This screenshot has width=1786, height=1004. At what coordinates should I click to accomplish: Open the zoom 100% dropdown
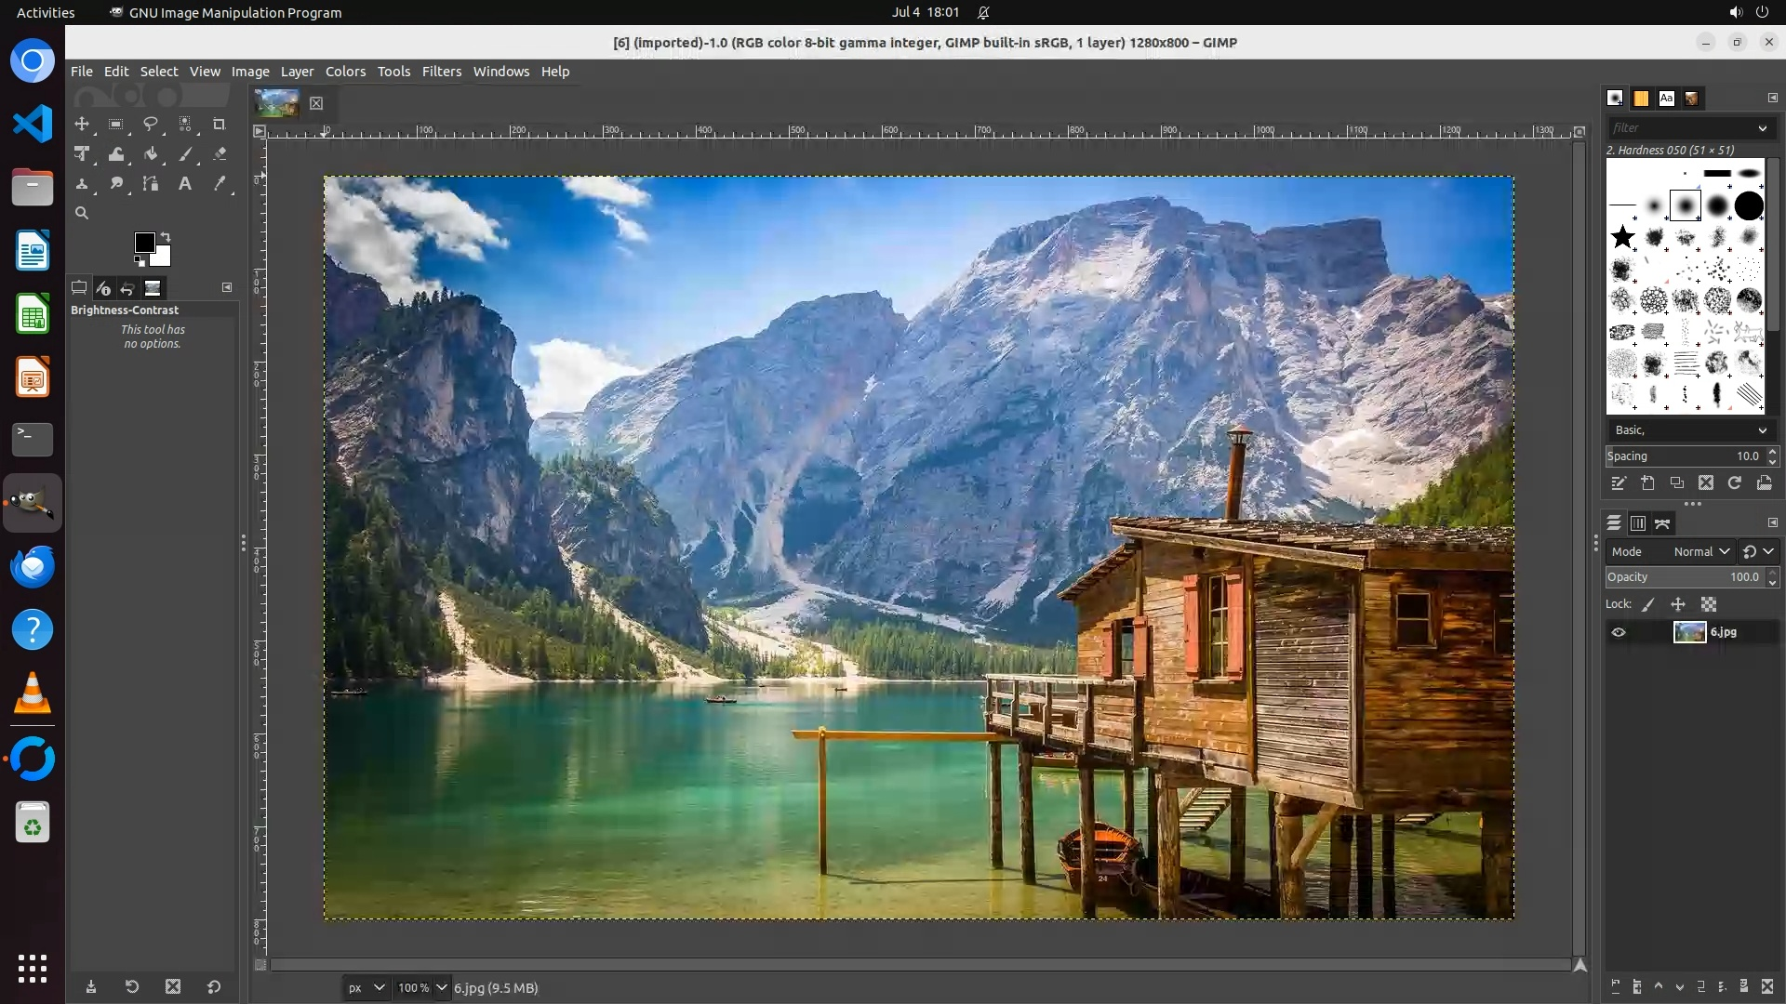441,987
